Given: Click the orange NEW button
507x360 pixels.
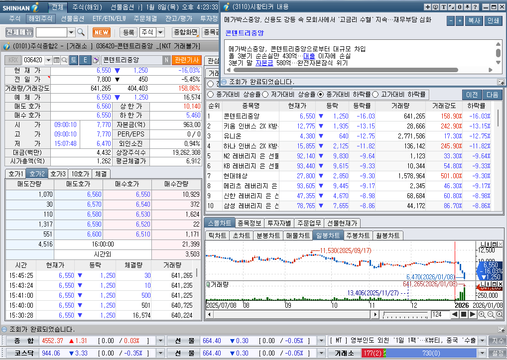Looking at the screenshot, I should (x=102, y=32).
